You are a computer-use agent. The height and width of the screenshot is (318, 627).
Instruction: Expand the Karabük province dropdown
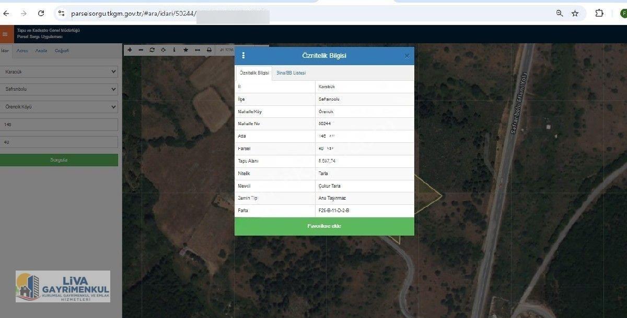pyautogui.click(x=59, y=71)
